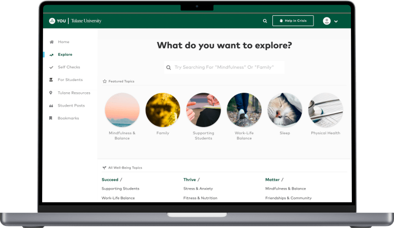Click the search field for topics
This screenshot has width=394, height=228.
click(224, 67)
